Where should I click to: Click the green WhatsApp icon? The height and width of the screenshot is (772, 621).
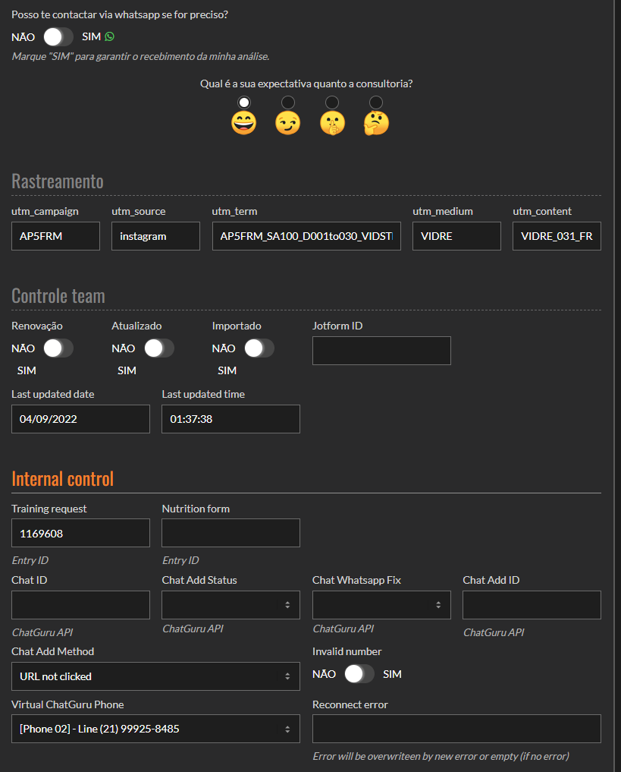click(110, 36)
